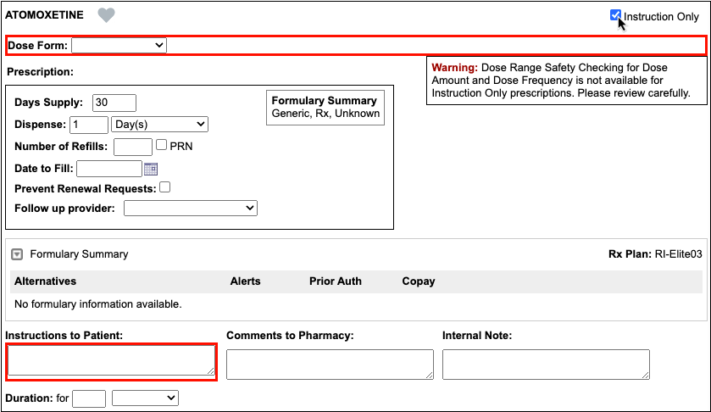Open the Date to Fill calendar picker
This screenshot has height=412, width=711.
click(x=151, y=169)
